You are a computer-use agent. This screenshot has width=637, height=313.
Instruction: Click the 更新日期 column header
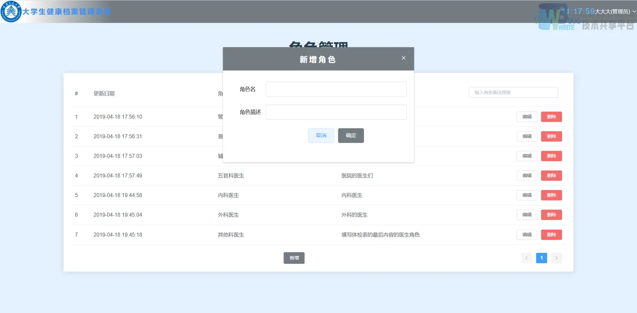click(104, 94)
